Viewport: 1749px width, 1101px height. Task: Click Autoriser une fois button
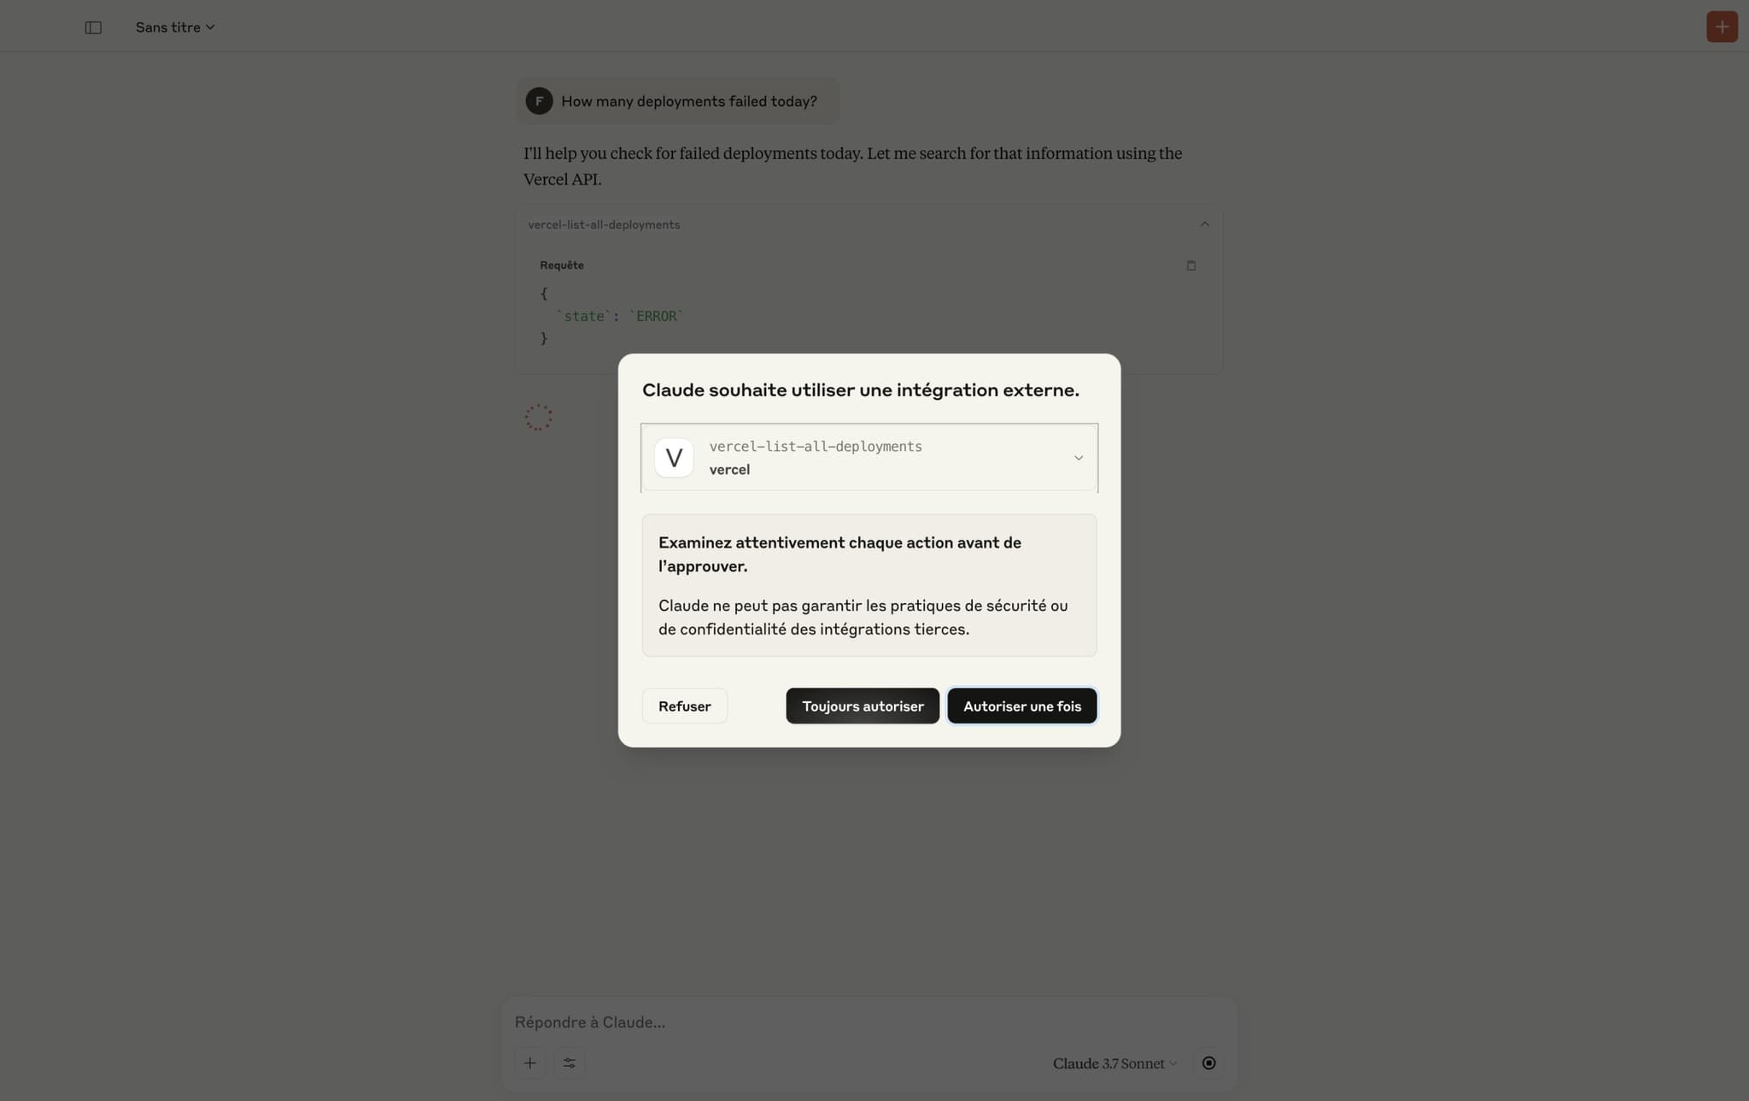(1022, 706)
